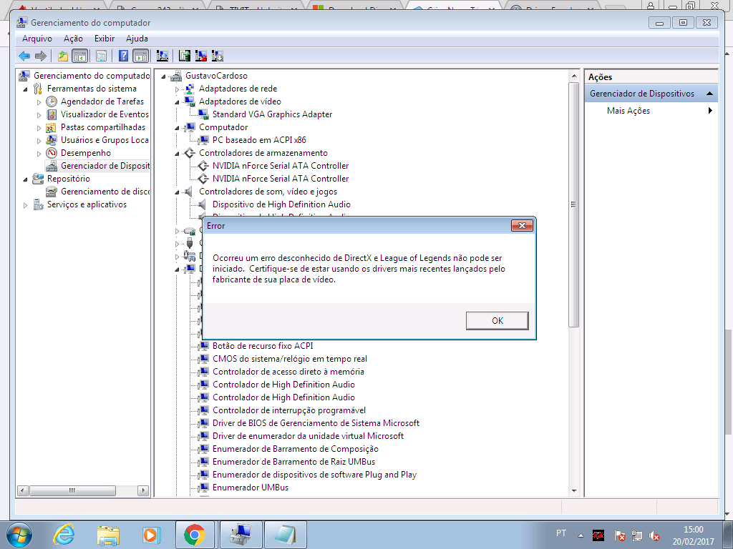Switch to Google Chrome on taskbar
The width and height of the screenshot is (733, 549).
195,535
